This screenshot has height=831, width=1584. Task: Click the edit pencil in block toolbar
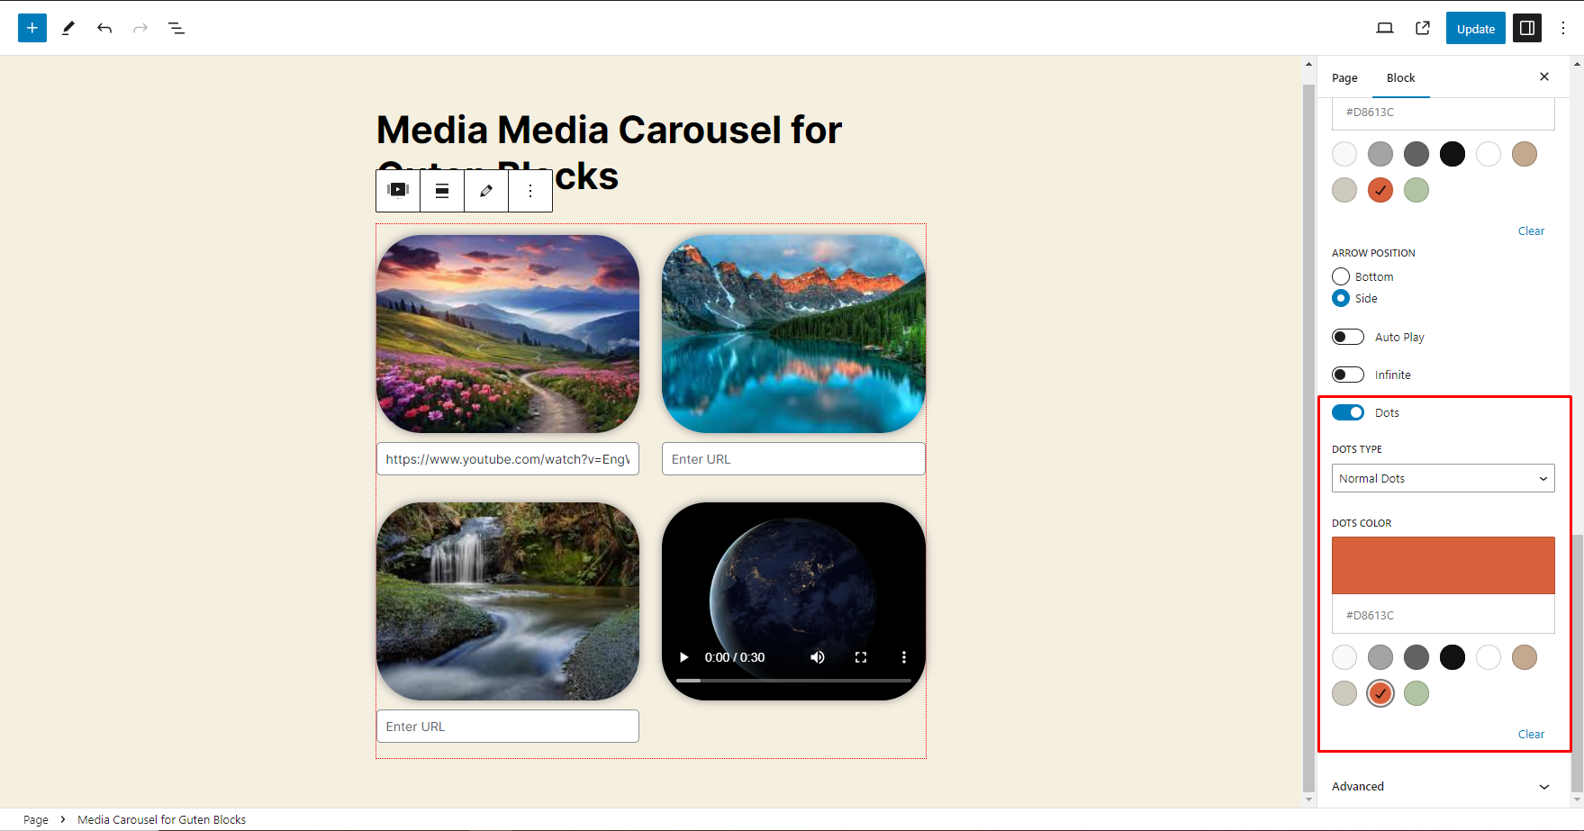click(x=486, y=190)
